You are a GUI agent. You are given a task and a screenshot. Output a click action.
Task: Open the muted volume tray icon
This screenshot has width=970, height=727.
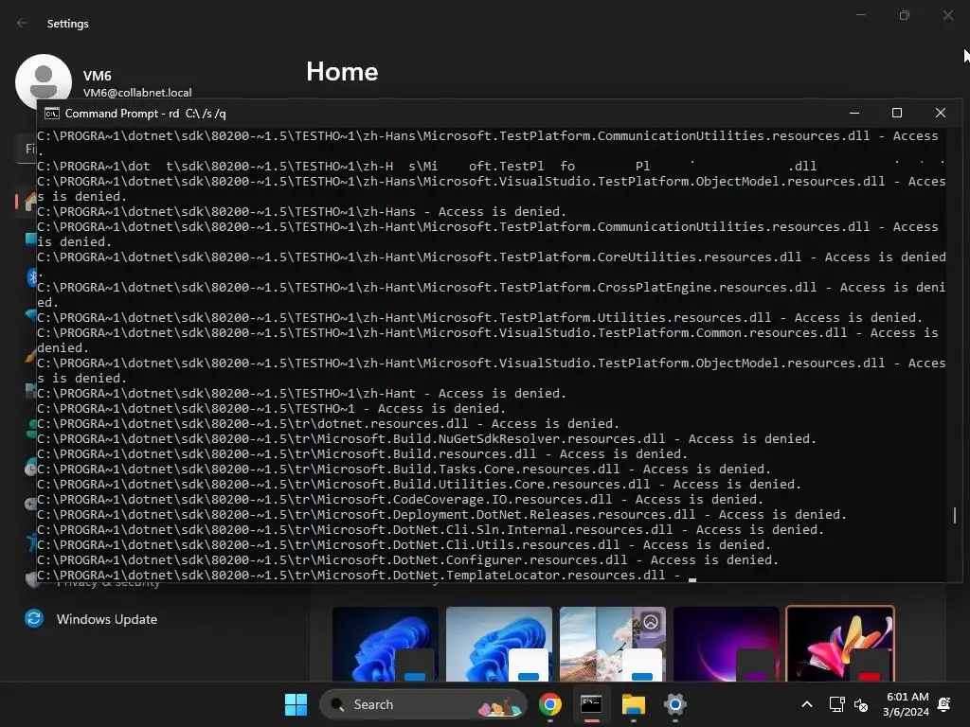tap(860, 704)
